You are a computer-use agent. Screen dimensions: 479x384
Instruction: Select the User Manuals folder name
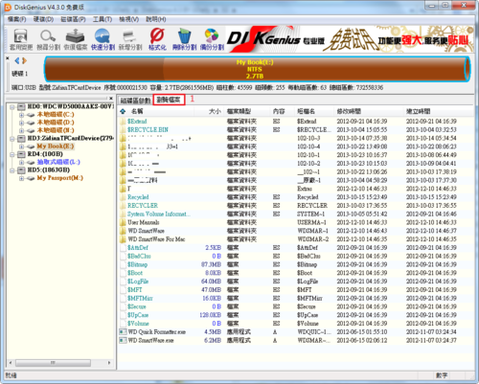144,222
